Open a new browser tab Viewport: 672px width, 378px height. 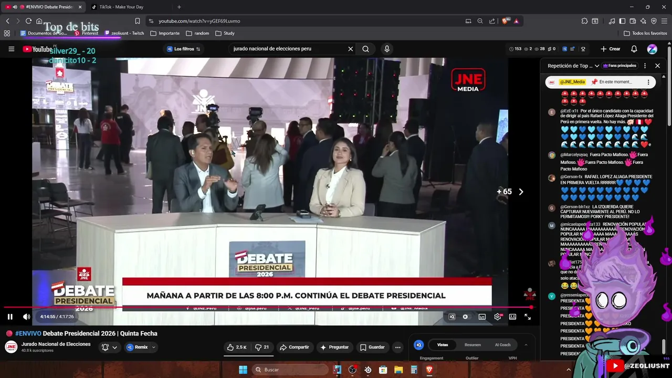179,7
